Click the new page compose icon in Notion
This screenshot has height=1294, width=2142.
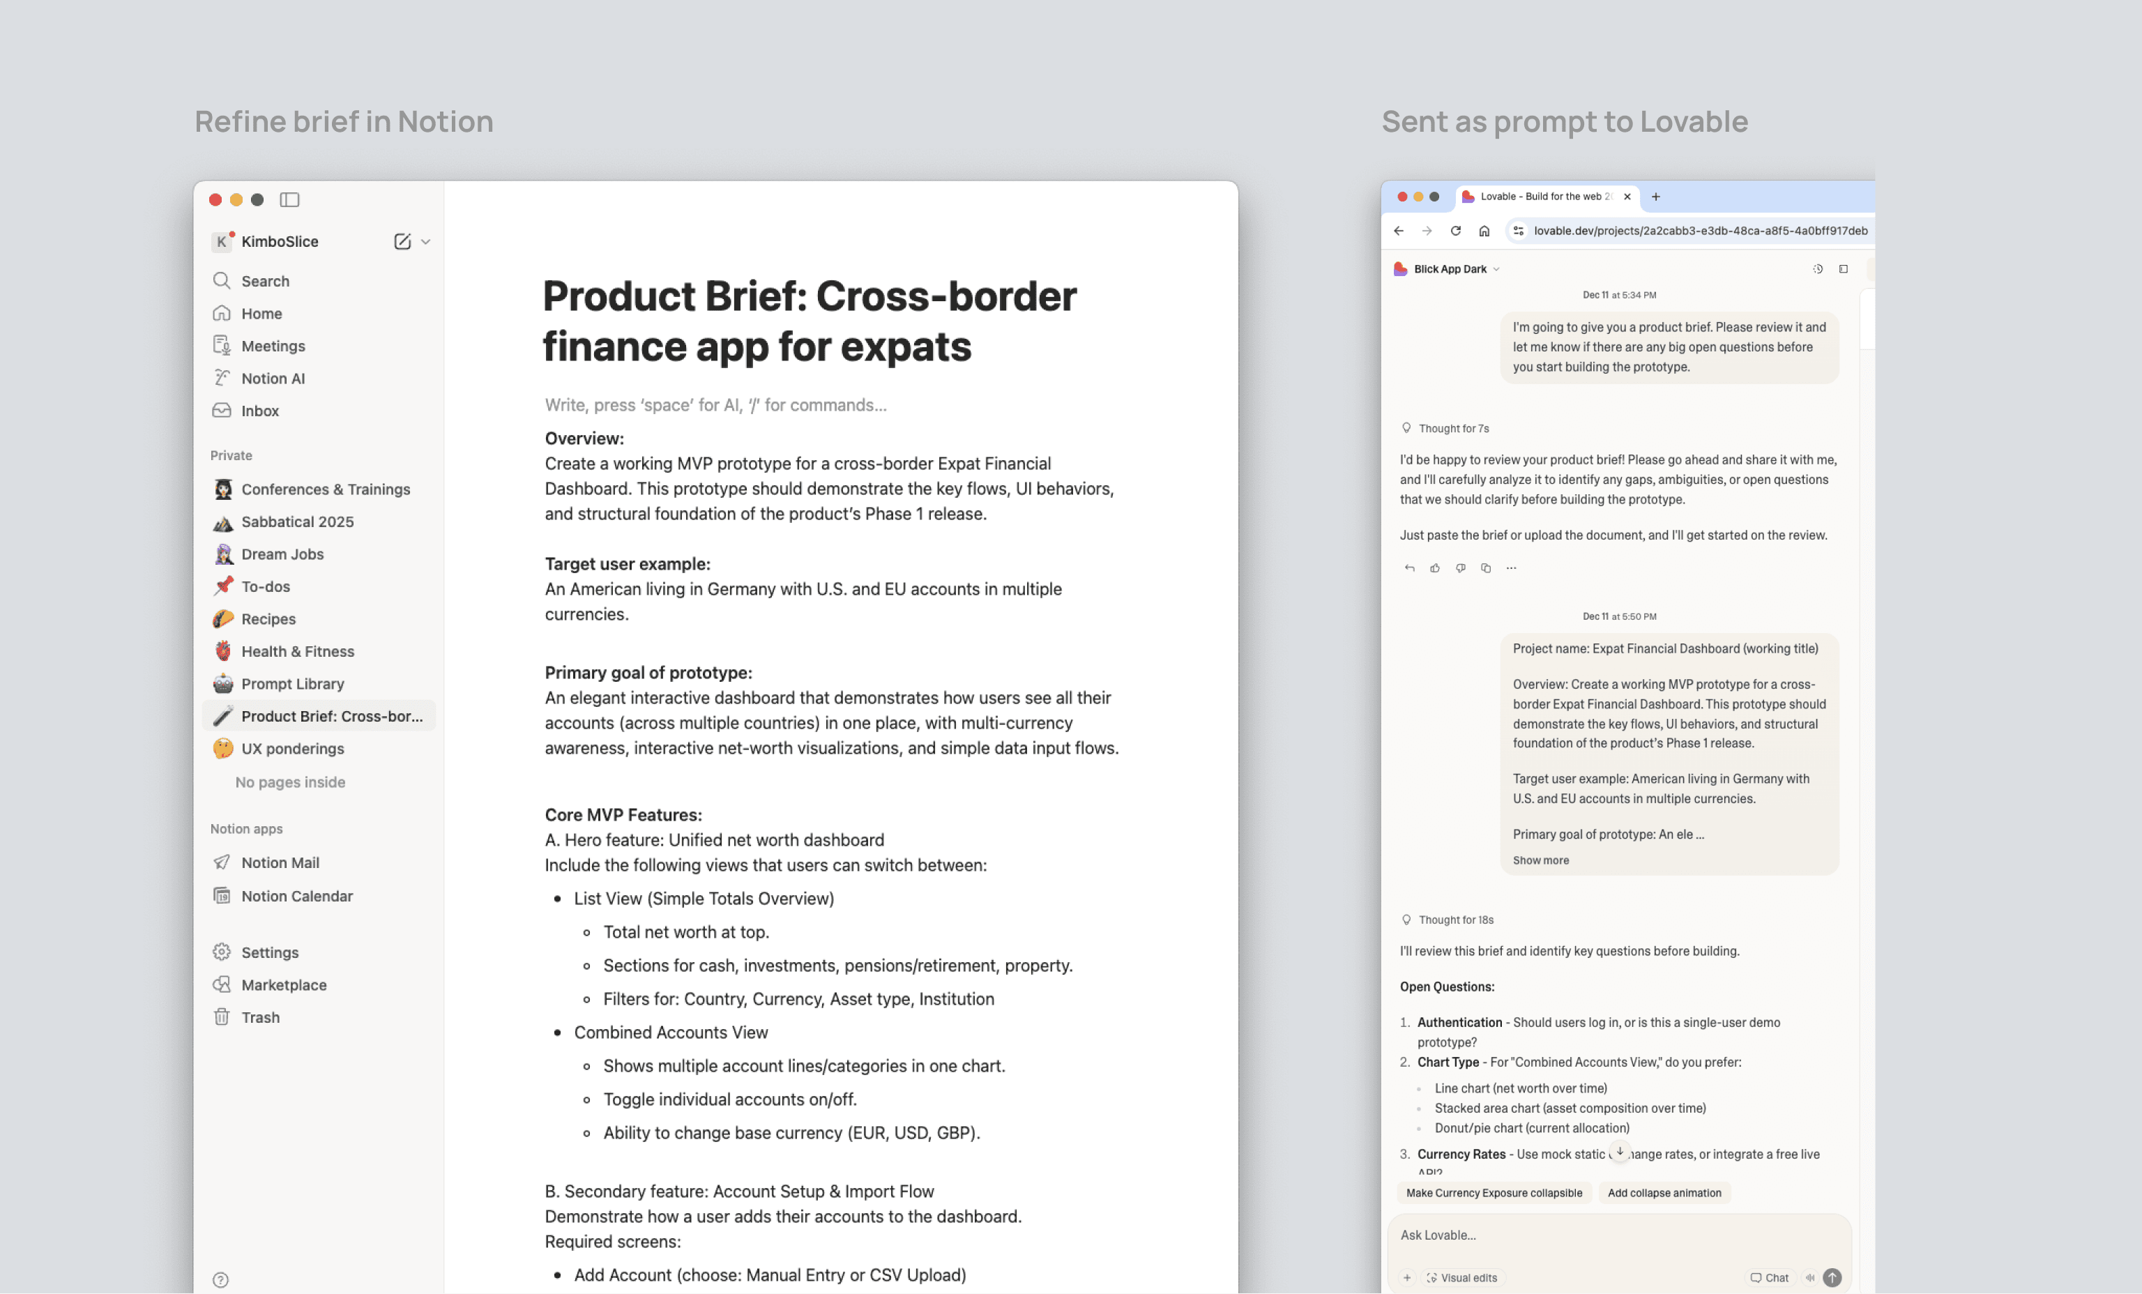[402, 242]
